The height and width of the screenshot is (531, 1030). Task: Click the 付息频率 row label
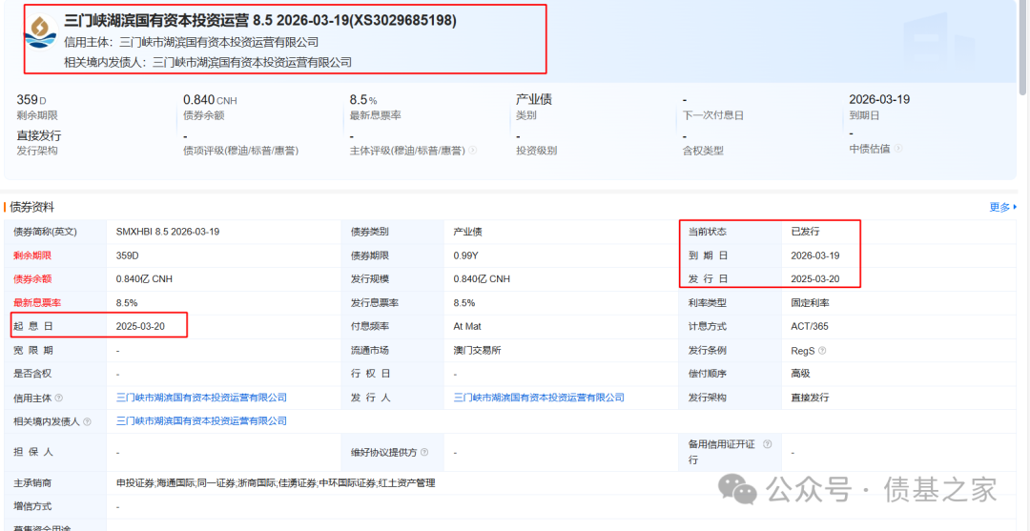click(x=370, y=326)
